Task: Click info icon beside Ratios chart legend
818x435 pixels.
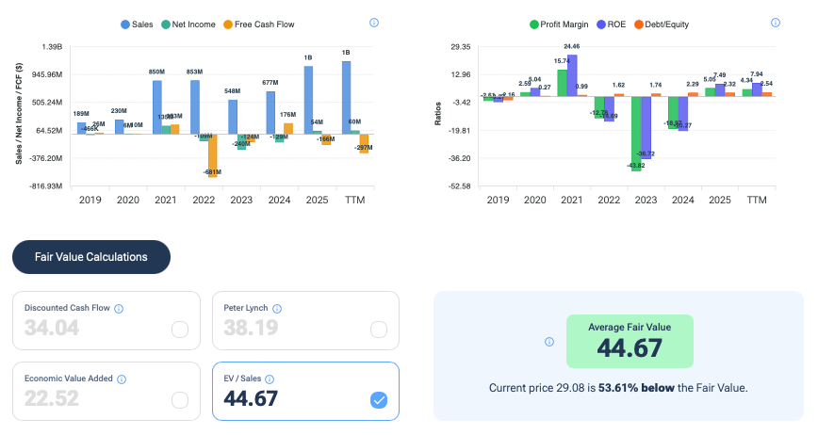Action: 776,23
